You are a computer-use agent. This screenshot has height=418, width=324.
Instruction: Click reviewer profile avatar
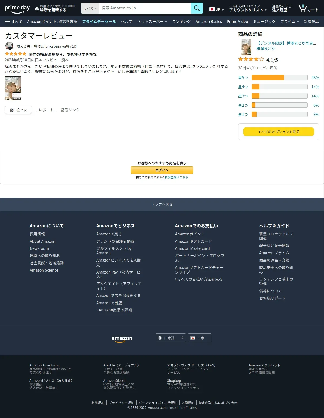(x=9, y=46)
